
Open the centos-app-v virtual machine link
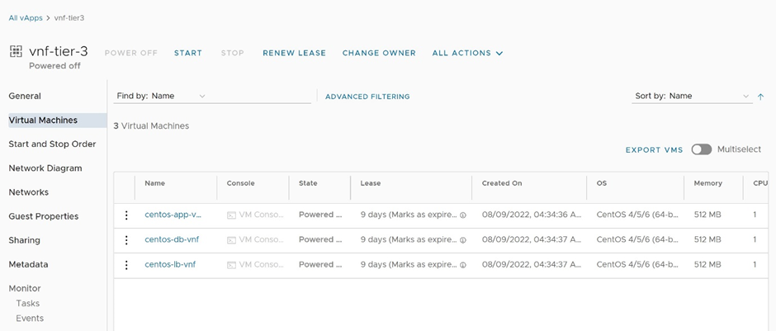pyautogui.click(x=173, y=215)
